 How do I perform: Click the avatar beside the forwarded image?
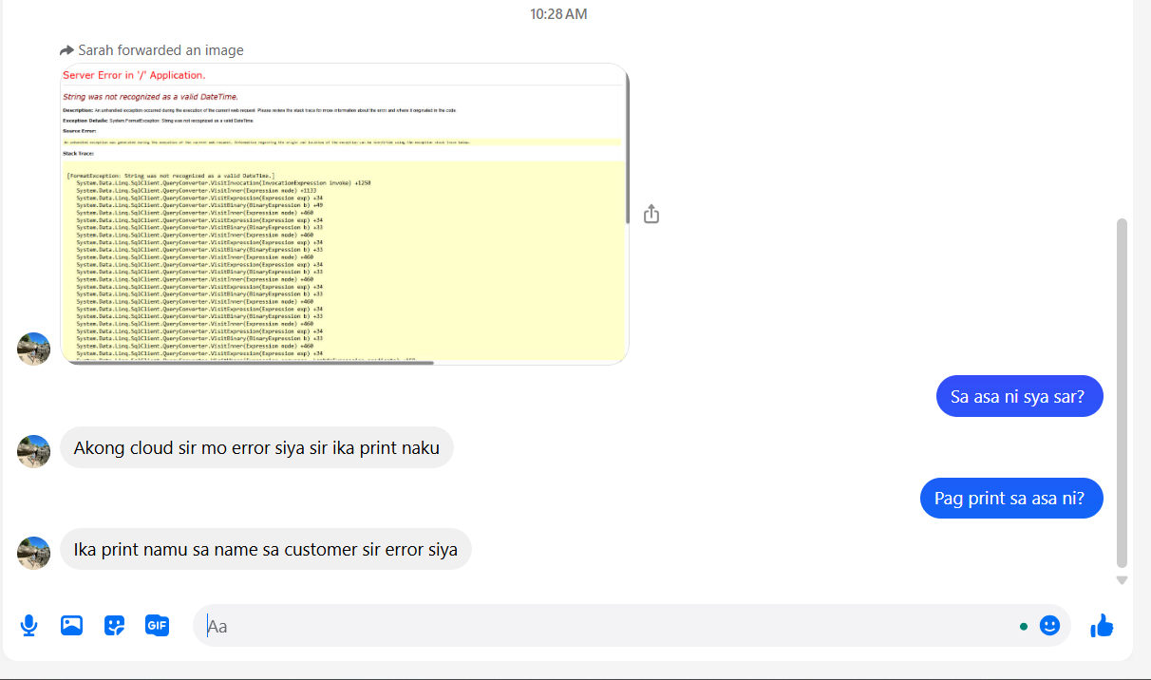tap(34, 349)
